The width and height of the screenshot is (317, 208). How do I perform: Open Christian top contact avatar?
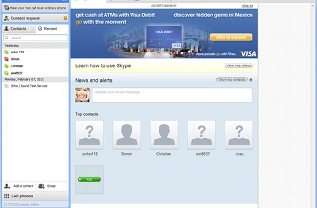pyautogui.click(x=164, y=135)
